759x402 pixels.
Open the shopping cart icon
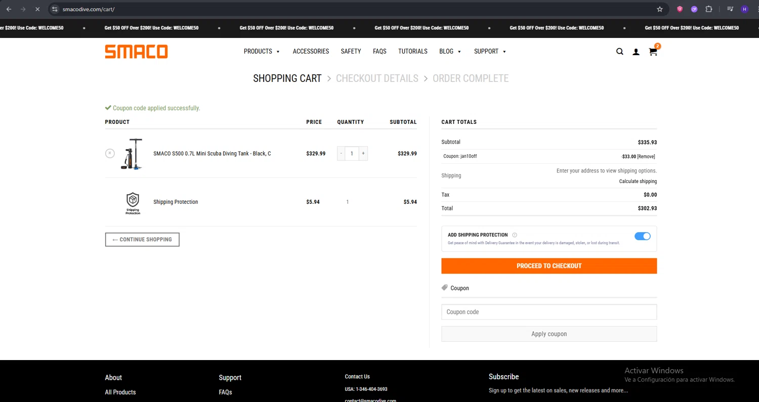click(653, 51)
